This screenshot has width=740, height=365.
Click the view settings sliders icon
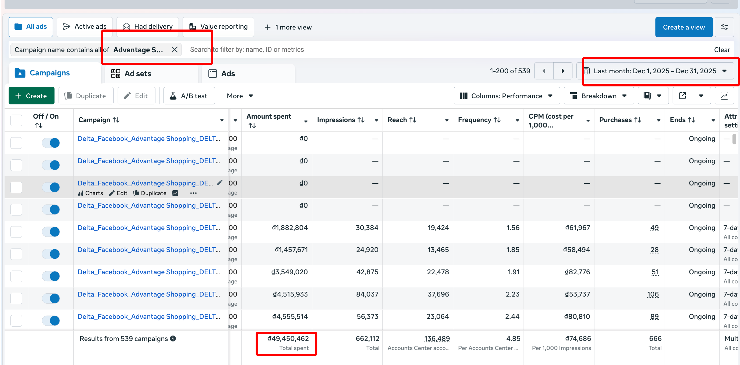click(724, 27)
